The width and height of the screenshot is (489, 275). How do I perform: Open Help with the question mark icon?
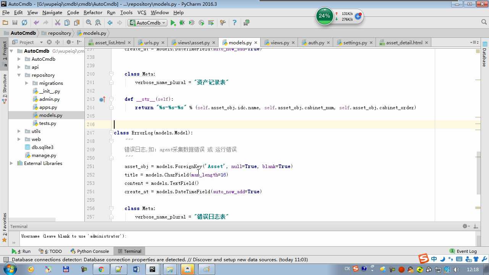pos(235,23)
